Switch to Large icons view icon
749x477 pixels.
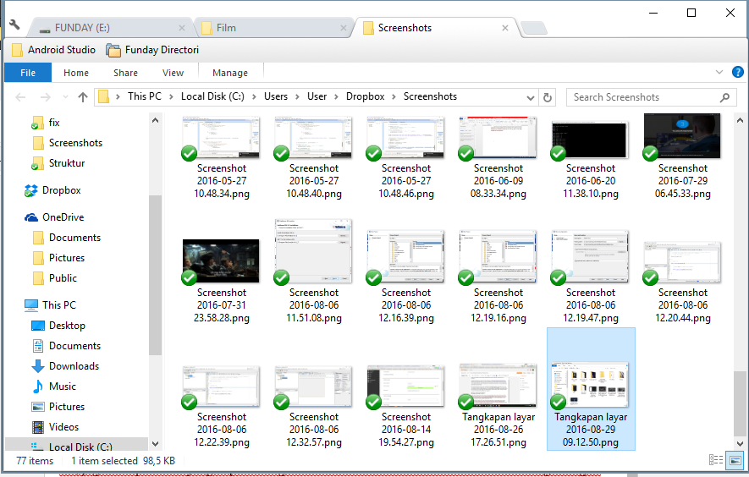click(735, 460)
